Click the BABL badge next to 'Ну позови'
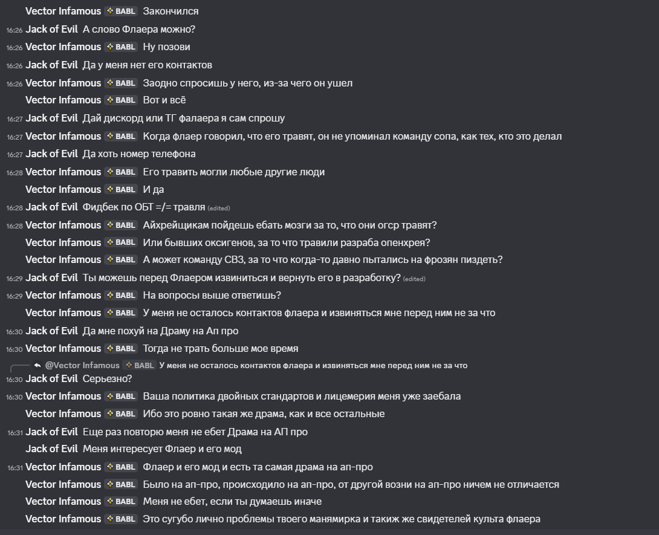The image size is (659, 535). (x=121, y=47)
